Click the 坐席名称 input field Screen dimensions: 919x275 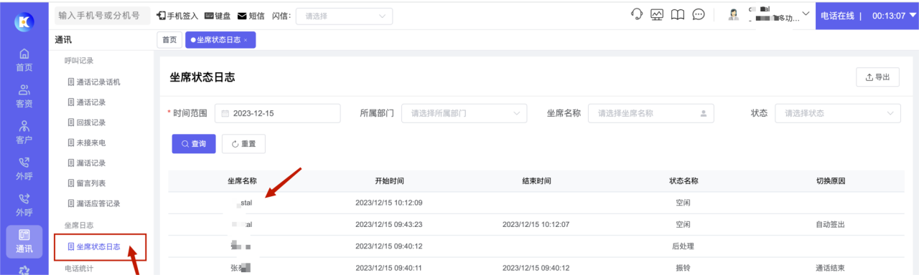click(651, 113)
